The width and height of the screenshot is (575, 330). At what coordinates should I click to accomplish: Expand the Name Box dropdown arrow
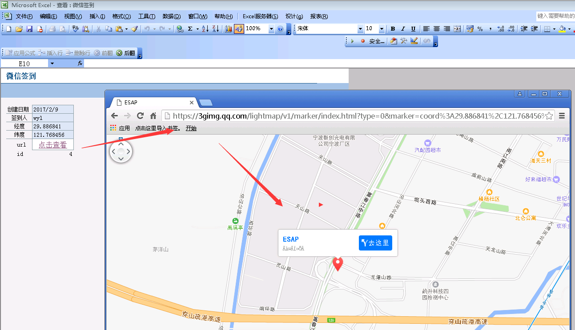[52, 64]
